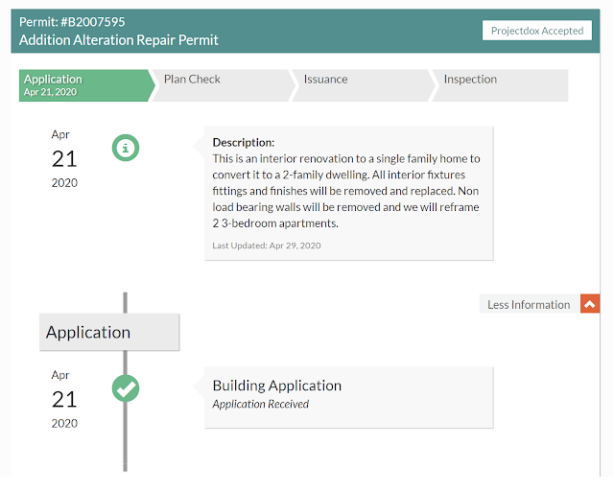
Task: Open the Issuance stage
Action: coord(364,85)
